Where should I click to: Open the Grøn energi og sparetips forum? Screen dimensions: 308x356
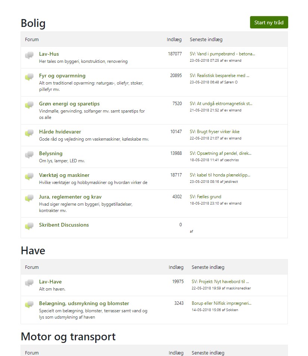[69, 104]
